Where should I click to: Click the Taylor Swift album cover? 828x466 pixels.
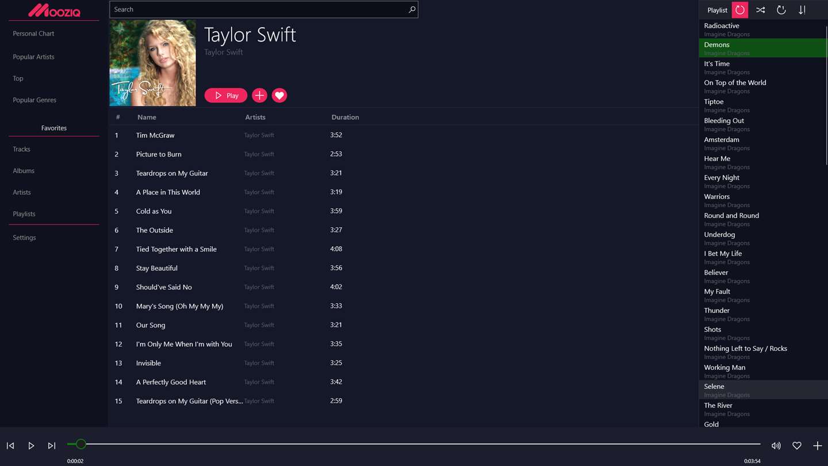tap(152, 63)
